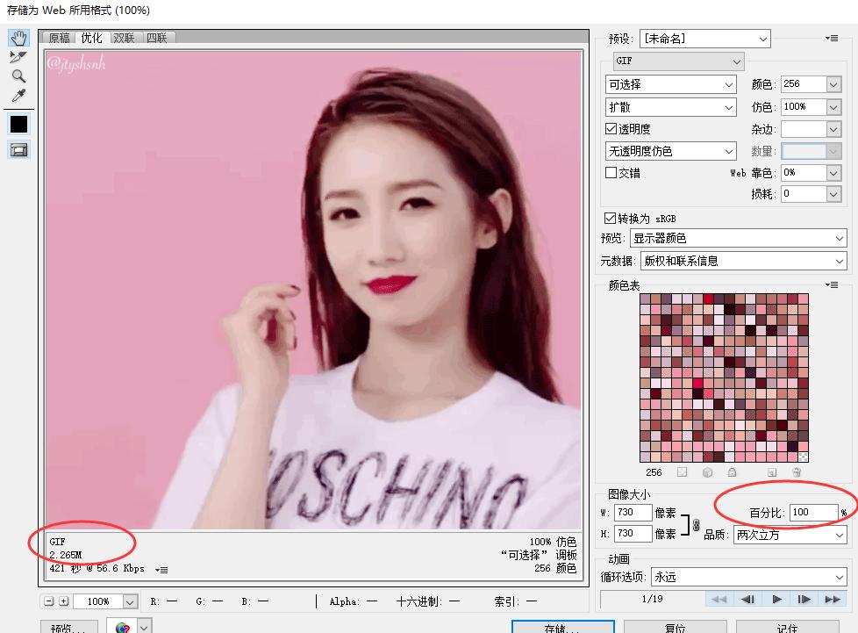Switch to the 四联 tab
This screenshot has width=858, height=633.
pyautogui.click(x=156, y=39)
